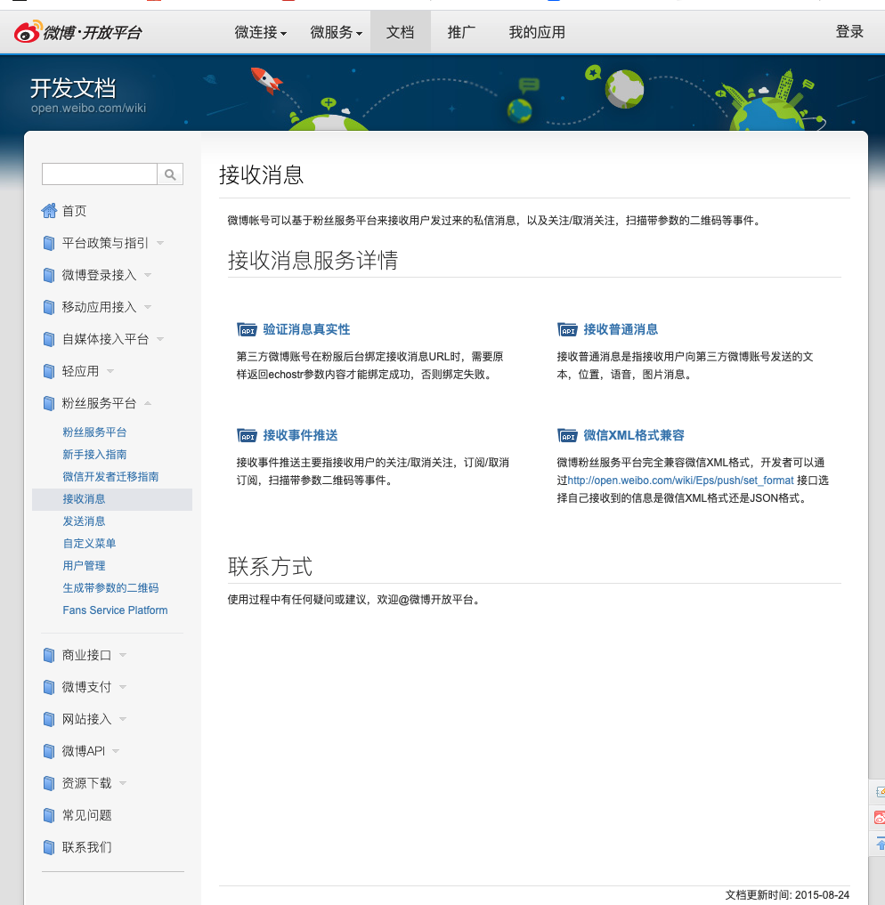The height and width of the screenshot is (905, 885).
Task: Click inside the sidebar search field
Action: (x=98, y=174)
